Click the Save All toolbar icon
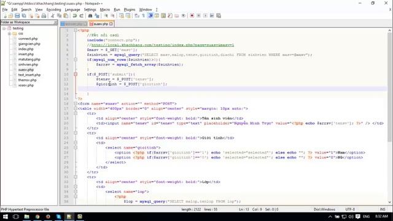Viewport: 393px width, 221px height. coord(24,15)
